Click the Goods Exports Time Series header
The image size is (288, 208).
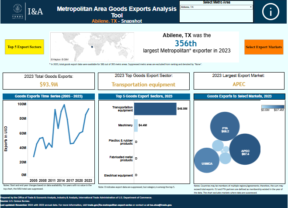click(x=49, y=97)
